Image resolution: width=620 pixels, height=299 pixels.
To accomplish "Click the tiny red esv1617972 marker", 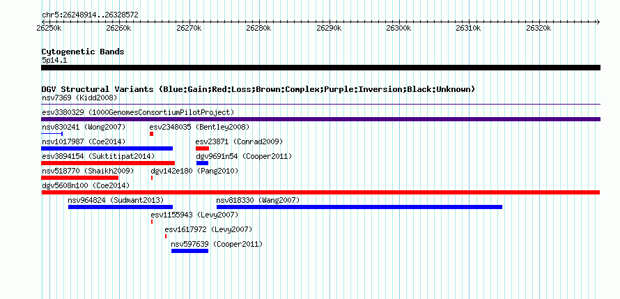I will (166, 236).
